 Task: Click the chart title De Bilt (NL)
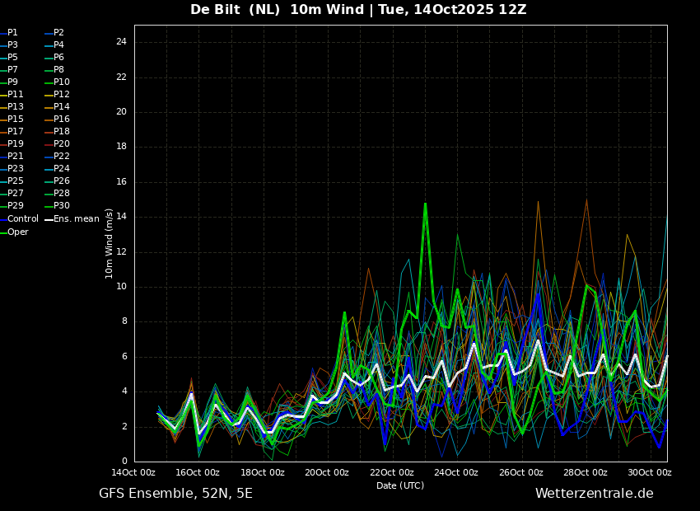[236, 10]
